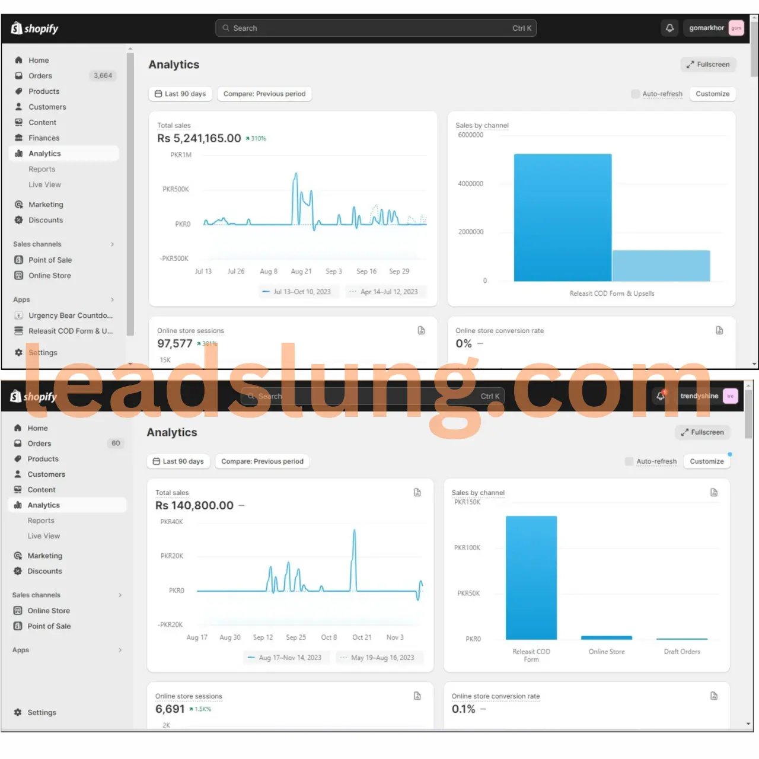This screenshot has width=759, height=759.
Task: Expand Sales channels chevron above Point of Sale
Action: (x=112, y=244)
